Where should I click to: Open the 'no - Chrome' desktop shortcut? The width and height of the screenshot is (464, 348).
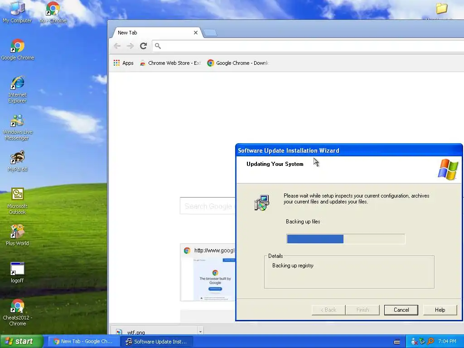point(53,12)
